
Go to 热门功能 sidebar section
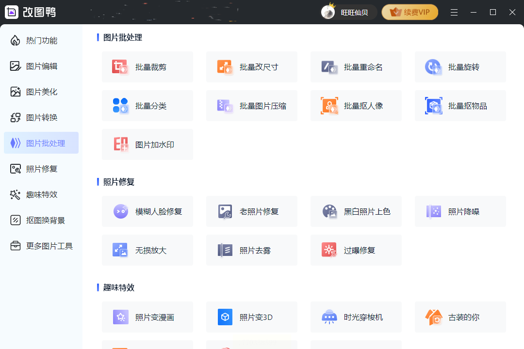[x=41, y=40]
